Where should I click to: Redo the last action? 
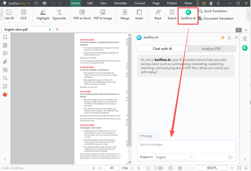(x=61, y=3)
